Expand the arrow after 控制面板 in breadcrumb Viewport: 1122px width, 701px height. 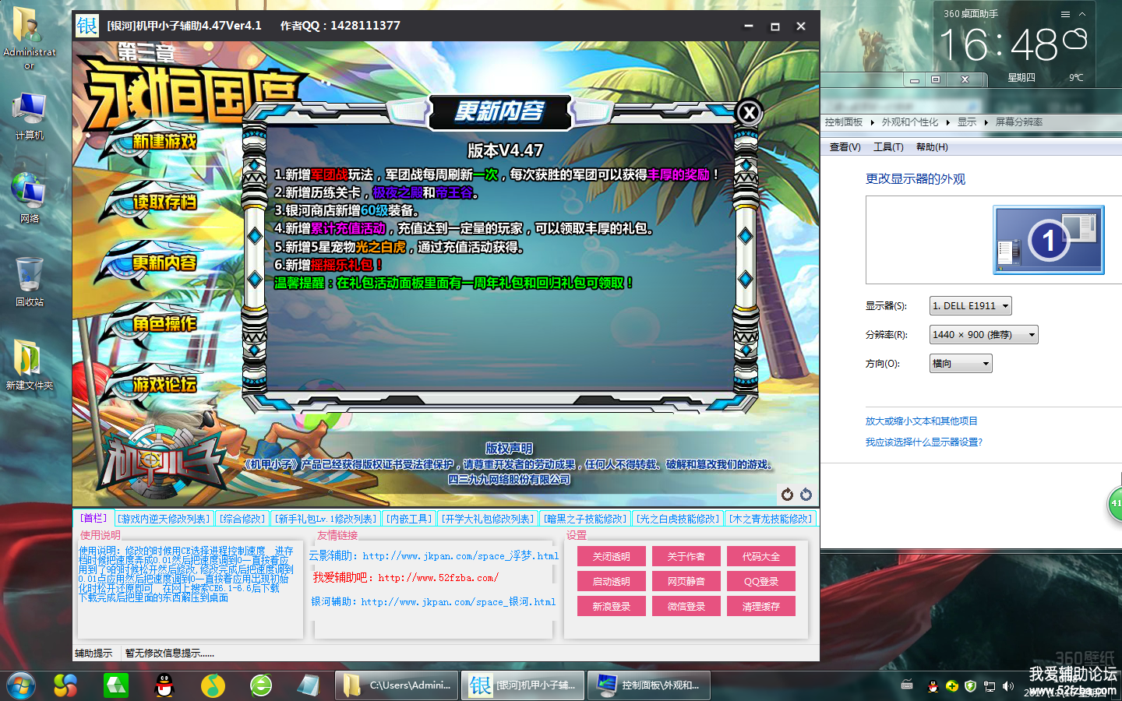873,122
